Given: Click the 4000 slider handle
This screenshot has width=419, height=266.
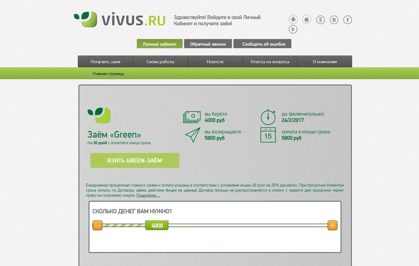Looking at the screenshot, I should pyautogui.click(x=157, y=225).
